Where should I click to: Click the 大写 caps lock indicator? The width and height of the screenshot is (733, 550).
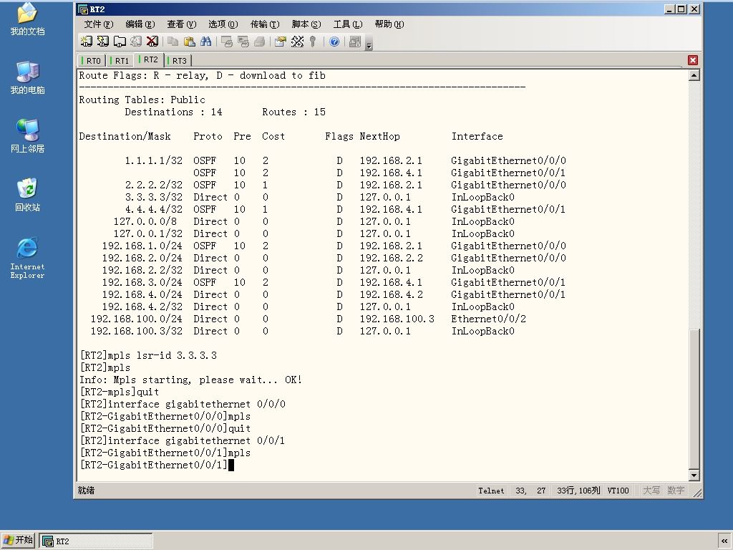point(651,491)
